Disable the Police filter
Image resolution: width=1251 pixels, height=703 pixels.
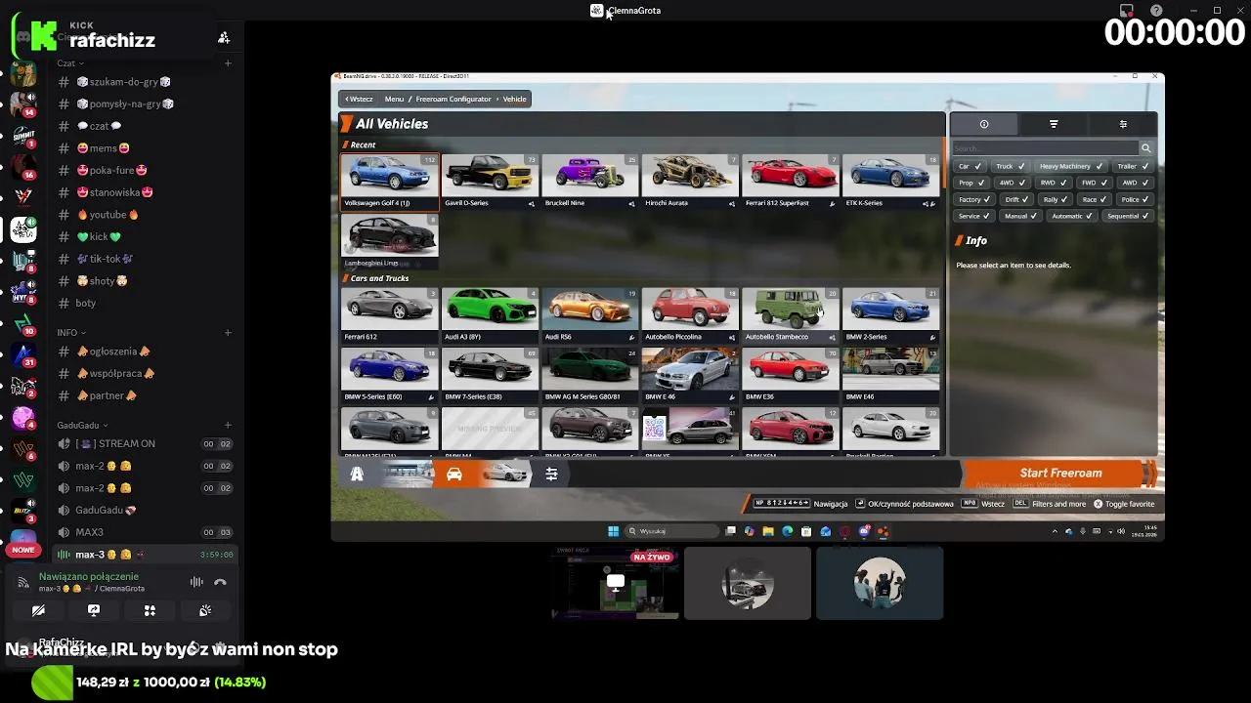click(1135, 199)
